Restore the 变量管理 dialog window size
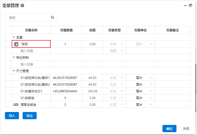Screen dimensions: 197x135 click(x=191, y=5)
